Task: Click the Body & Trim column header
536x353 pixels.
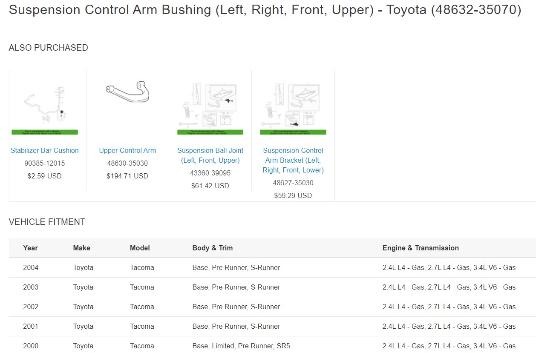Action: pyautogui.click(x=212, y=248)
